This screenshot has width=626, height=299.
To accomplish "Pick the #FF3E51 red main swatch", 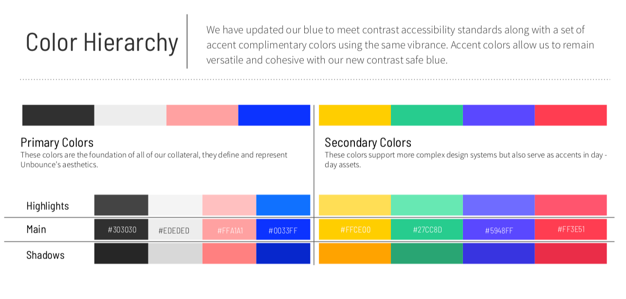I will click(x=571, y=229).
